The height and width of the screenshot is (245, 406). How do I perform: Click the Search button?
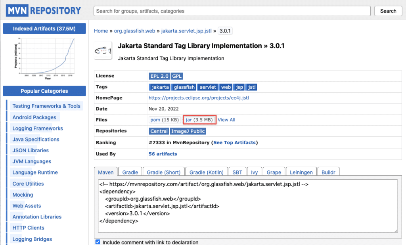(388, 11)
